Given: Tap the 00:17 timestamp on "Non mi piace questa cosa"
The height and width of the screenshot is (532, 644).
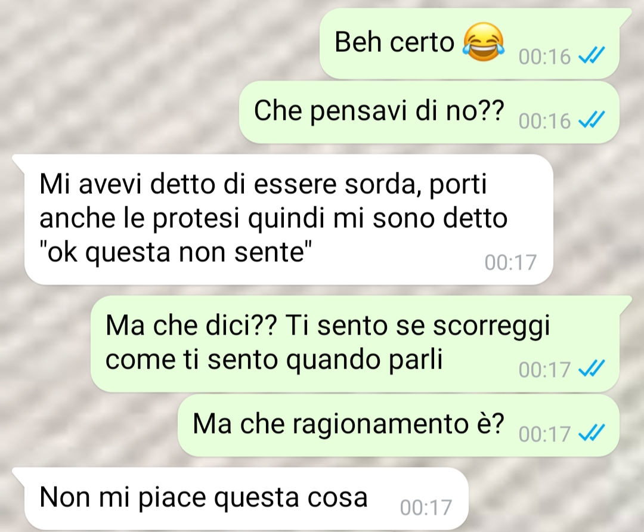Looking at the screenshot, I should tap(426, 508).
